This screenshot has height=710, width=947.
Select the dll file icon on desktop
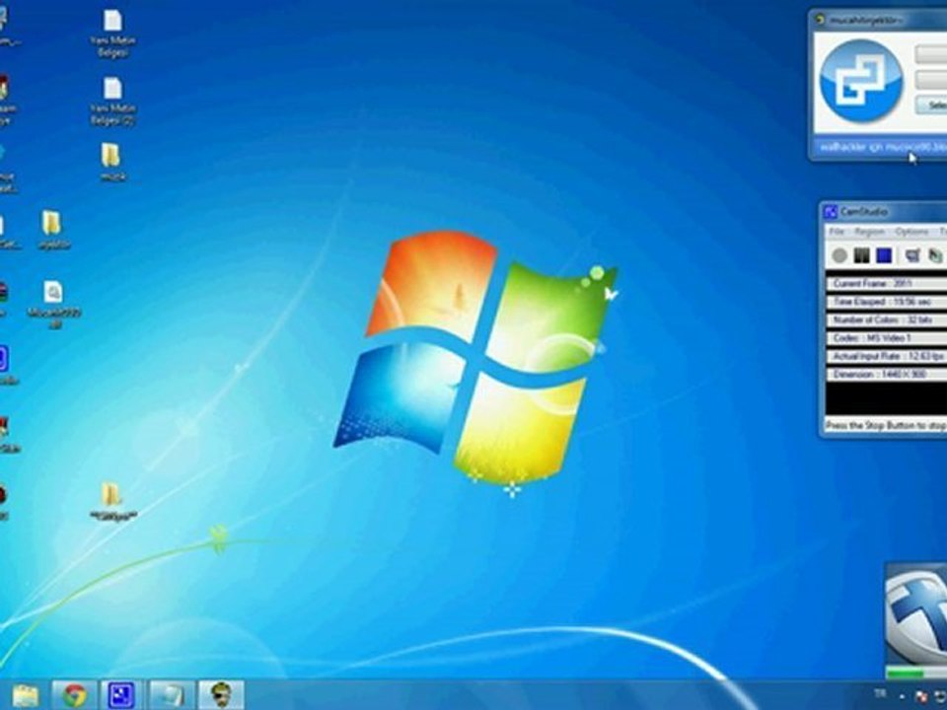tap(53, 304)
